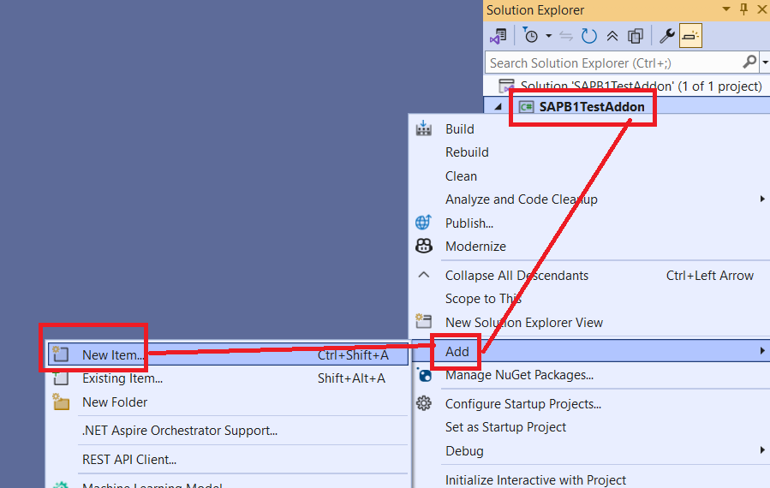Open the search options dropdown arrow
Image resolution: width=770 pixels, height=488 pixels.
coord(764,62)
